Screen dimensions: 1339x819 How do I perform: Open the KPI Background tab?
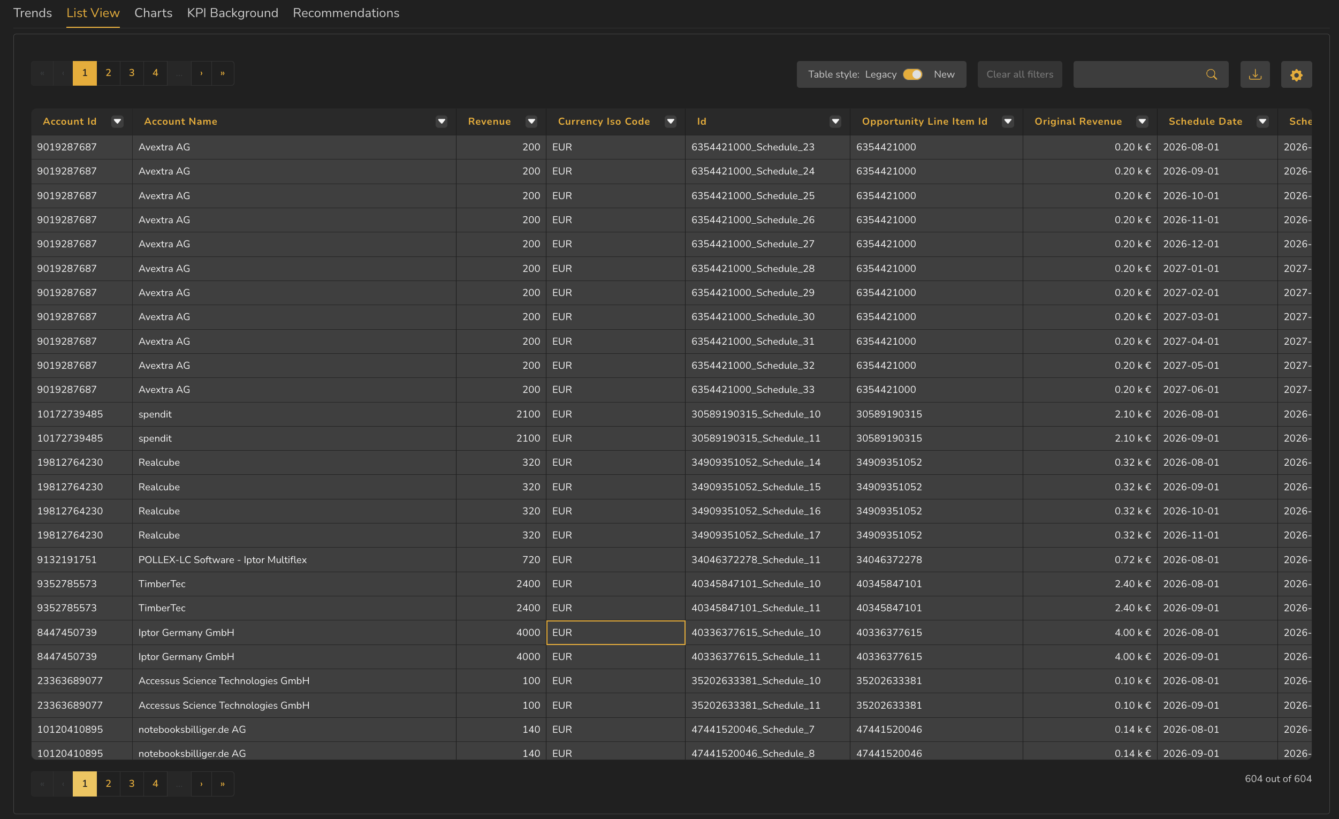pyautogui.click(x=233, y=13)
